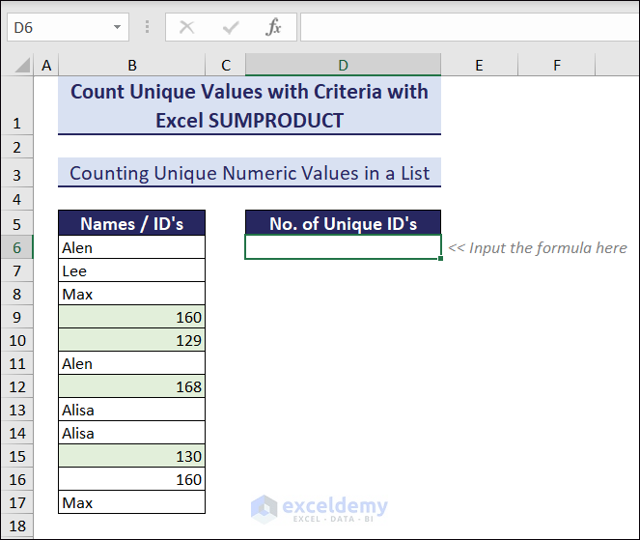
Task: Select row 12 header
Action: pos(17,386)
